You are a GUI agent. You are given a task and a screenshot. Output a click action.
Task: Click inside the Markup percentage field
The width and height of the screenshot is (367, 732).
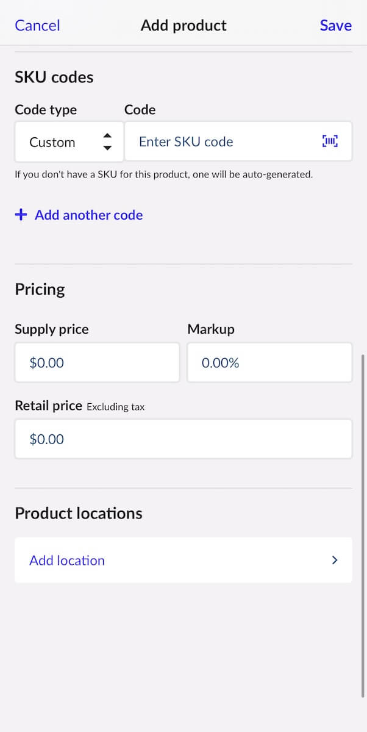pos(269,362)
